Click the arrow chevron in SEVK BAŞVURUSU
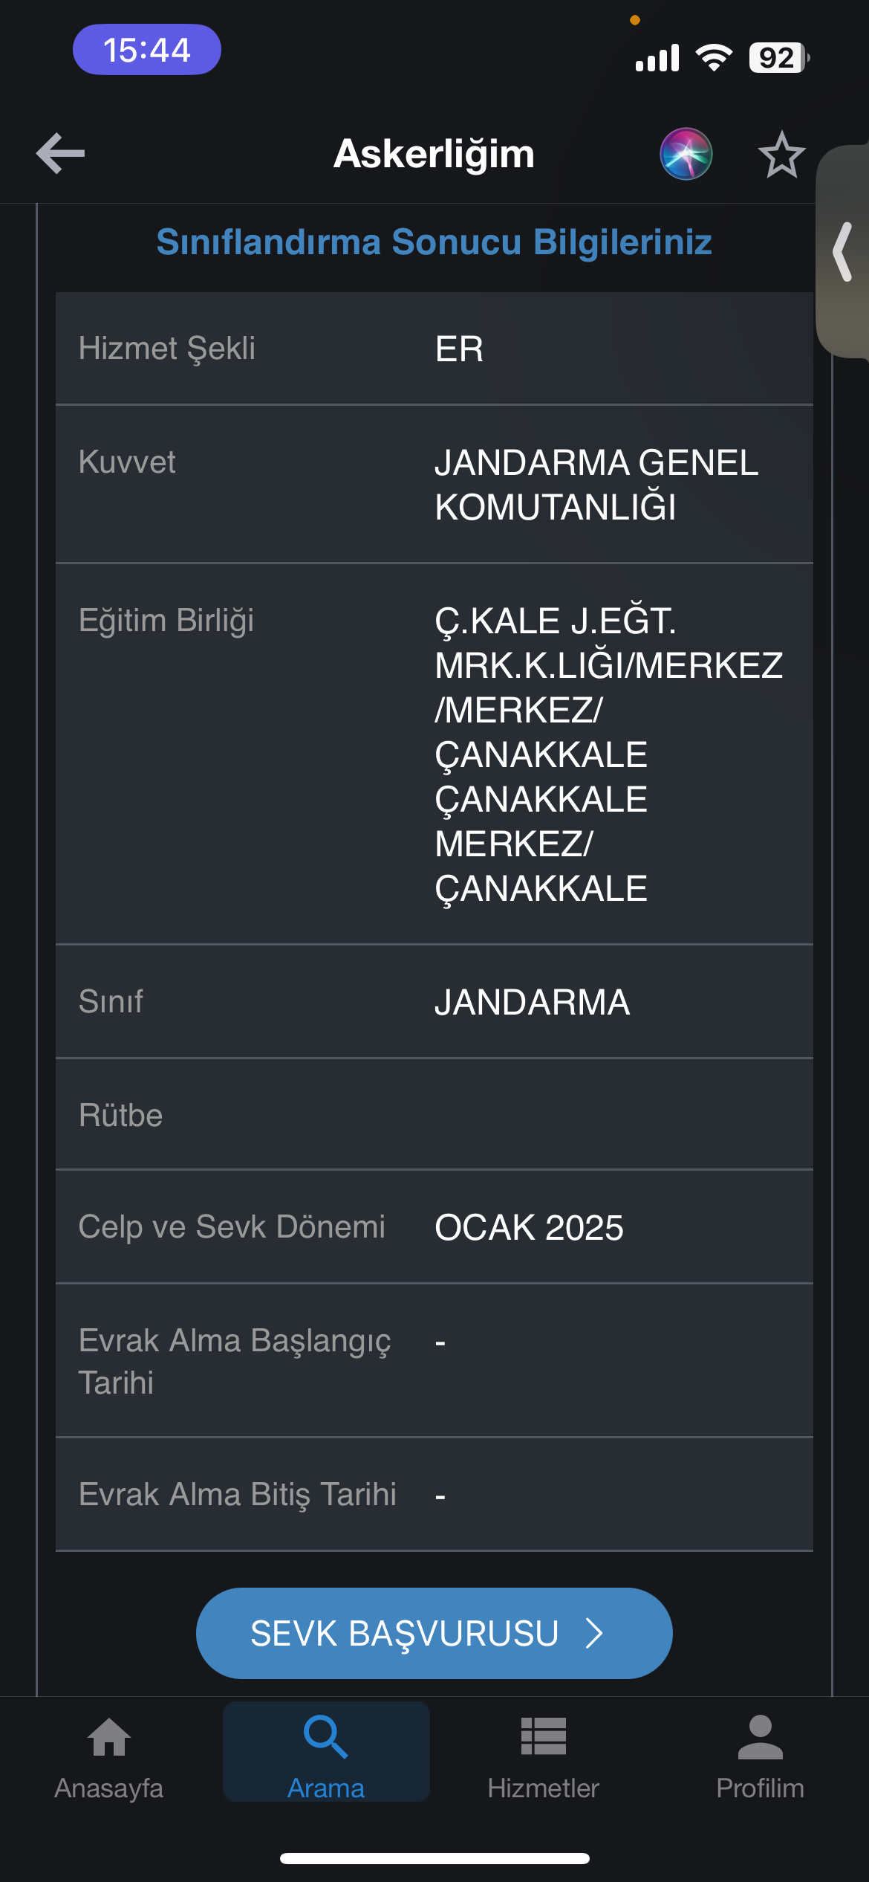The image size is (869, 1882). coord(594,1633)
